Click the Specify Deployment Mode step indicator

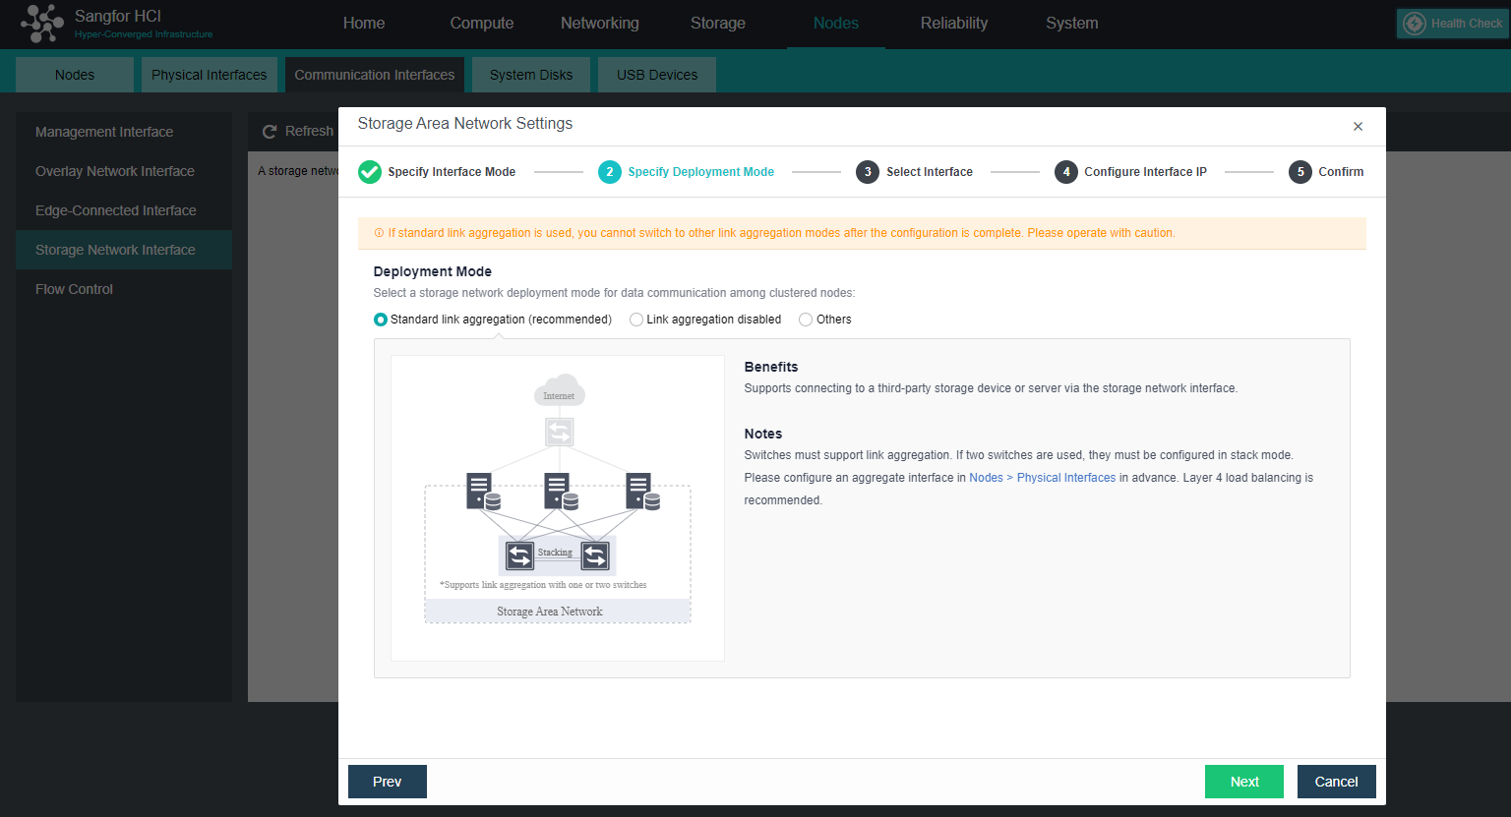pos(610,171)
